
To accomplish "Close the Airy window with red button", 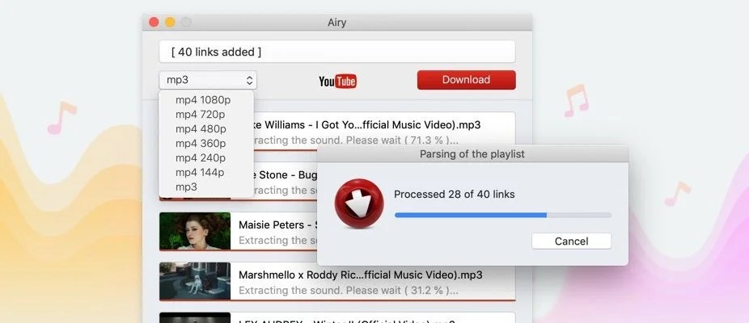I will [x=154, y=22].
